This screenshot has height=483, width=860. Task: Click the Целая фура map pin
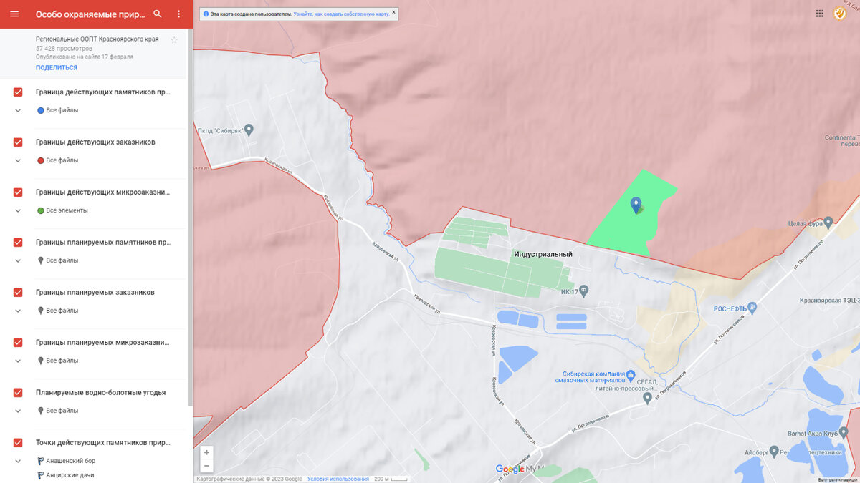point(828,223)
